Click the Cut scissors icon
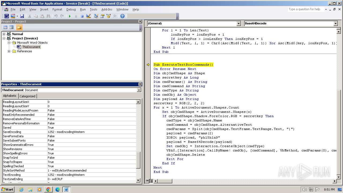Image resolution: width=343 pixels, height=193 pixels. [29, 16]
